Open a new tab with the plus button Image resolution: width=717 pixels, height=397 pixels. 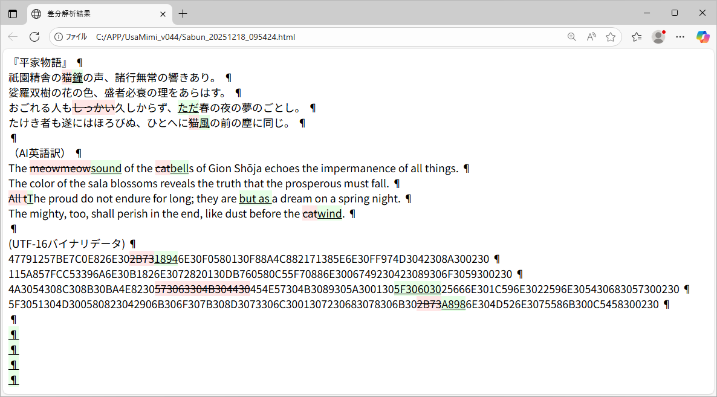coord(183,13)
